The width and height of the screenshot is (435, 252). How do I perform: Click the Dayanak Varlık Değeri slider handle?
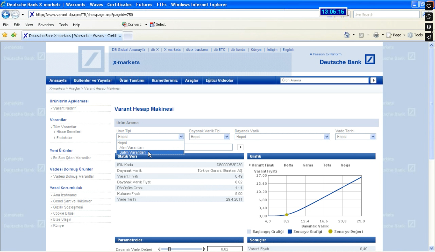pos(169,249)
